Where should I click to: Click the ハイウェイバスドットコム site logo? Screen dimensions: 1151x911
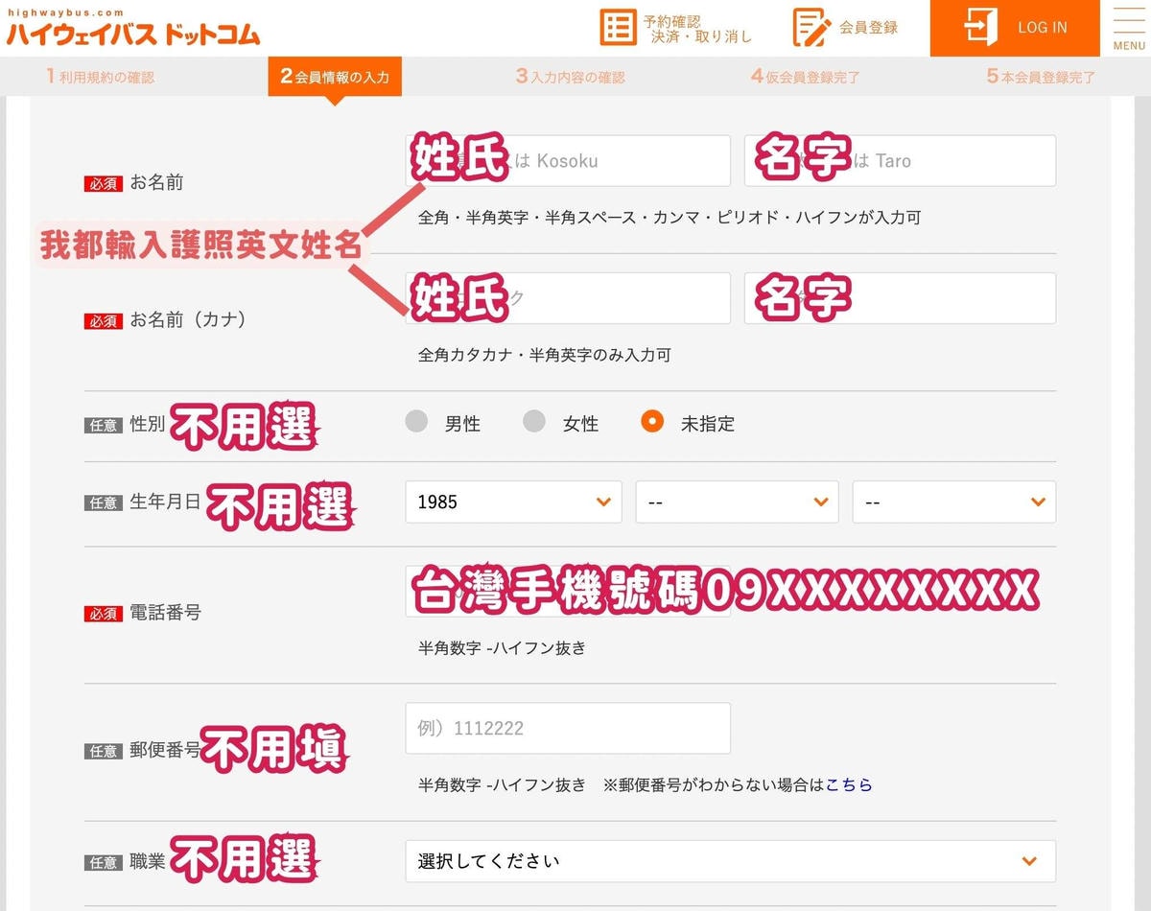pyautogui.click(x=132, y=29)
